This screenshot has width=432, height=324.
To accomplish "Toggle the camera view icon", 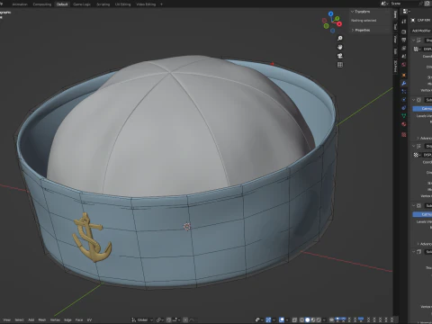I will coord(340,56).
